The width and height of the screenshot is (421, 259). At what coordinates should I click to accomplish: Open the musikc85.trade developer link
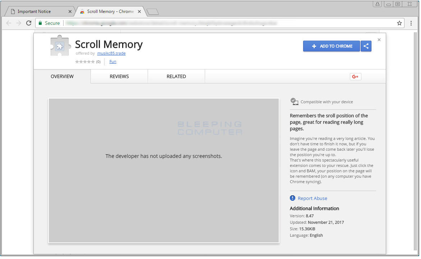click(x=111, y=53)
